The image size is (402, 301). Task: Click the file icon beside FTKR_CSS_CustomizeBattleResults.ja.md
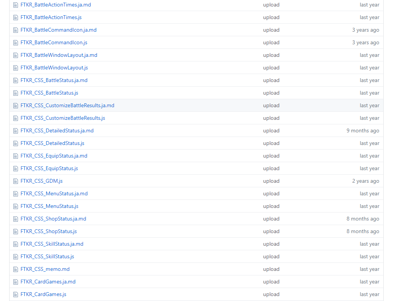coord(16,105)
